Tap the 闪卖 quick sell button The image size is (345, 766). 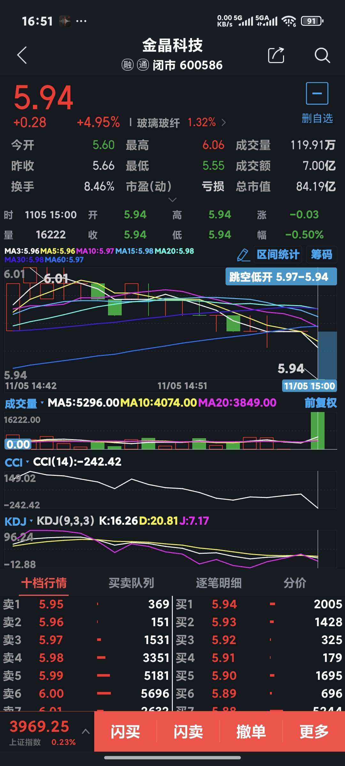188,732
